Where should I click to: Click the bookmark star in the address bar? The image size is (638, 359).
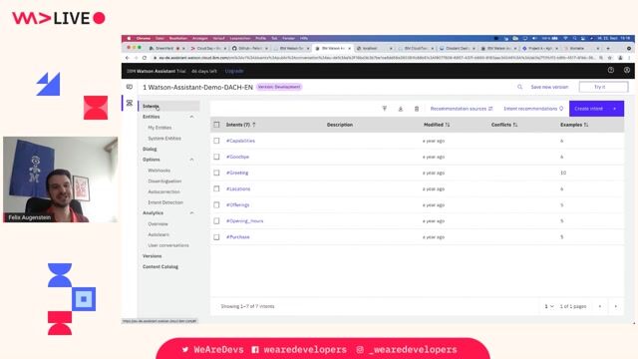tap(610, 58)
